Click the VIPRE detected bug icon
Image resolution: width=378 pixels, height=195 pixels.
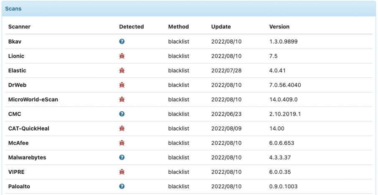pyautogui.click(x=122, y=172)
